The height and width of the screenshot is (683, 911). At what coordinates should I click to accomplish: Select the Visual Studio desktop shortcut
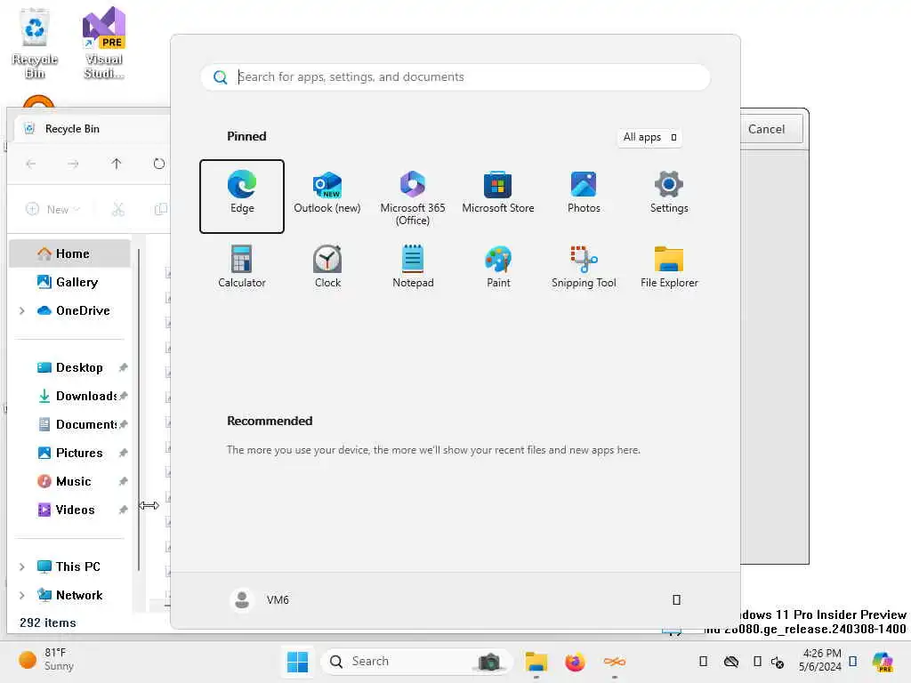104,44
